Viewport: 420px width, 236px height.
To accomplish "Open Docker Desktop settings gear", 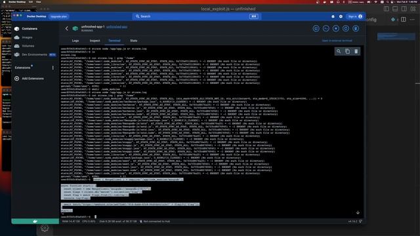I will click(x=341, y=16).
